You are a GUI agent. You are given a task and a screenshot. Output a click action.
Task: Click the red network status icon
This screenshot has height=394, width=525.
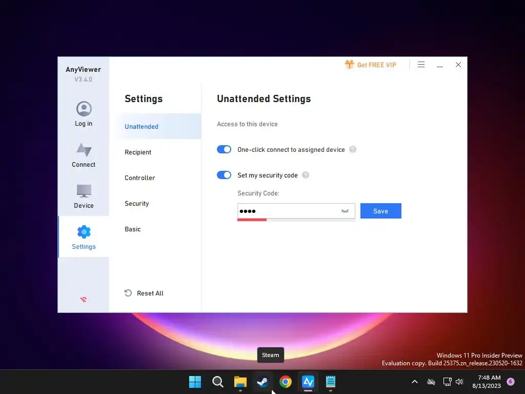coord(84,300)
